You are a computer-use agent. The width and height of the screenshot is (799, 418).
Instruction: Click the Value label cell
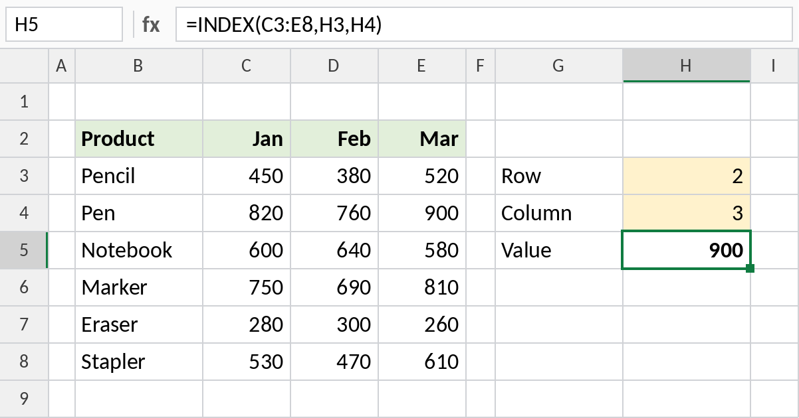[x=559, y=250]
